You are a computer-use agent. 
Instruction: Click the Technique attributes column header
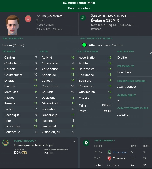tap(9, 52)
